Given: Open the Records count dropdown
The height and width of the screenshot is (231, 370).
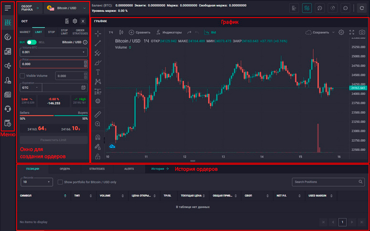Looking at the screenshot, I should tap(37, 182).
